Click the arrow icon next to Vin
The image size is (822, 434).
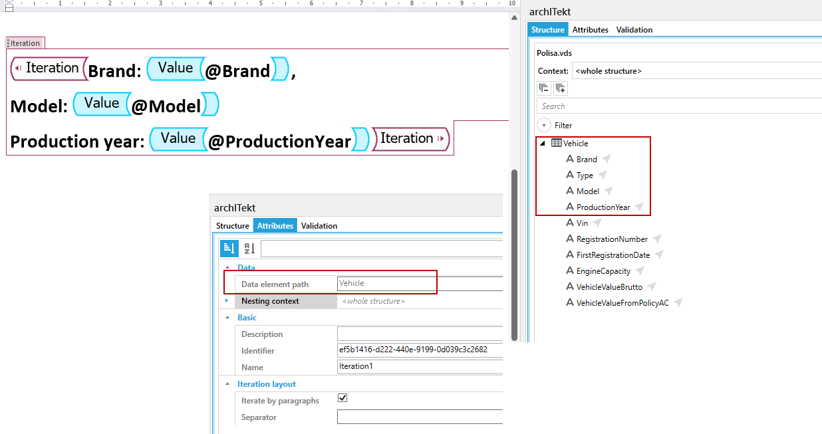[x=597, y=223]
